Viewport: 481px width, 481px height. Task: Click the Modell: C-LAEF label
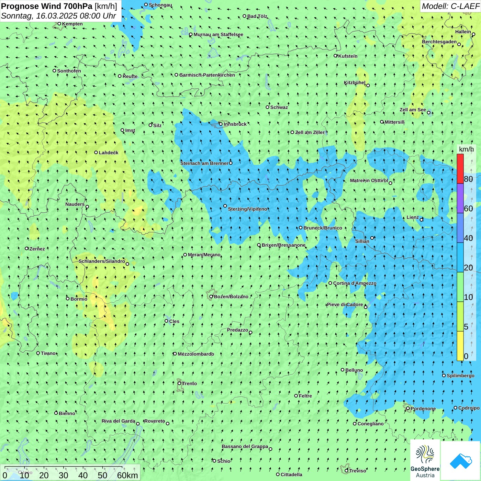pos(450,6)
